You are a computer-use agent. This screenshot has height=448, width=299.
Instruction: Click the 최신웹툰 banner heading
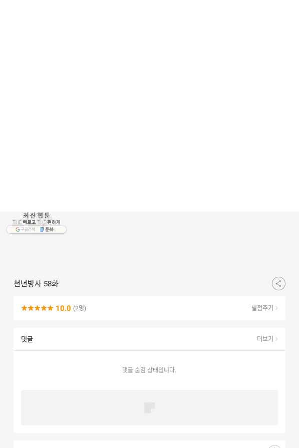click(36, 215)
